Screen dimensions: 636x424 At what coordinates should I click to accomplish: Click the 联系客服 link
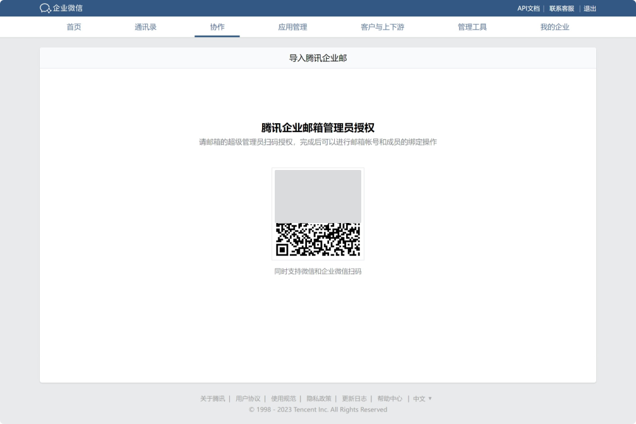[x=561, y=8]
